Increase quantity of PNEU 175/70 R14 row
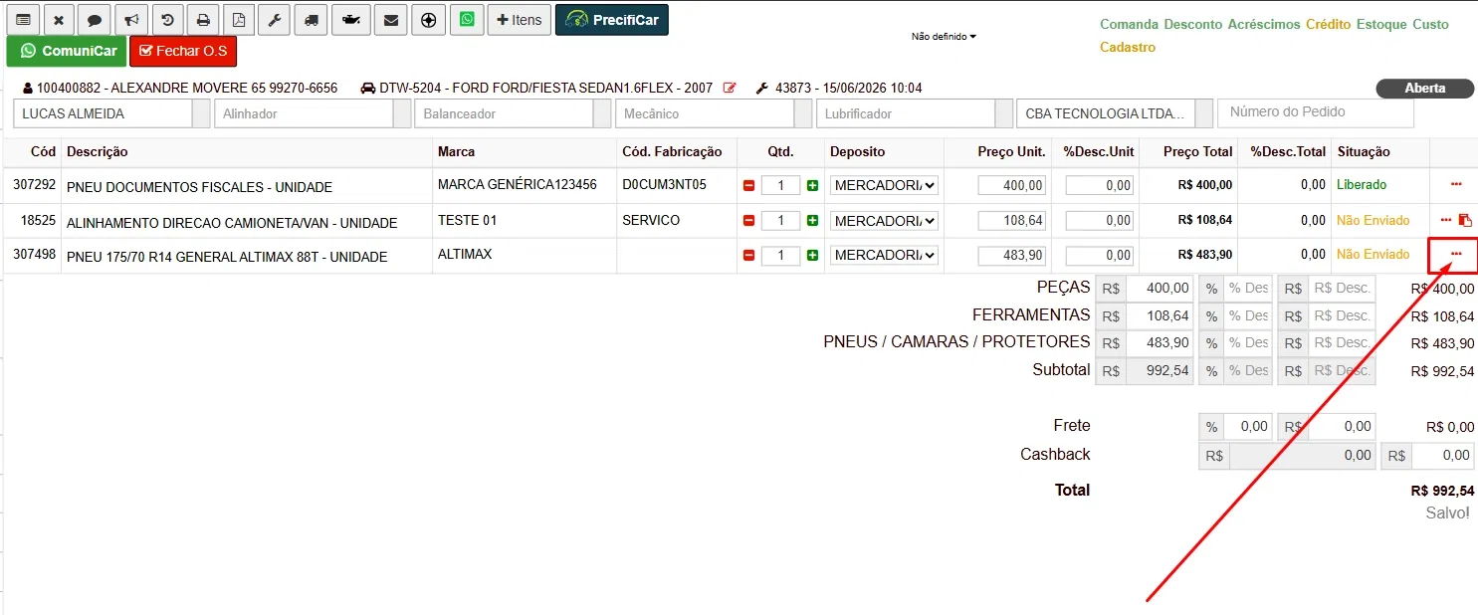 click(x=812, y=256)
